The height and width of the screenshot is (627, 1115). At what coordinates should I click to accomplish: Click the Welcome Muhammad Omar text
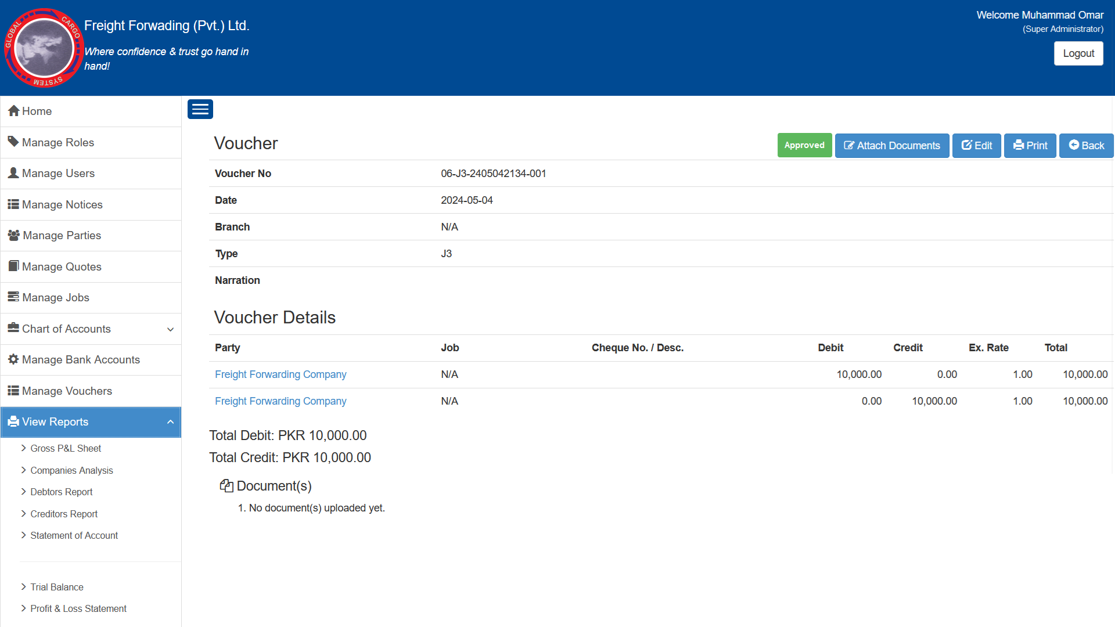1040,15
